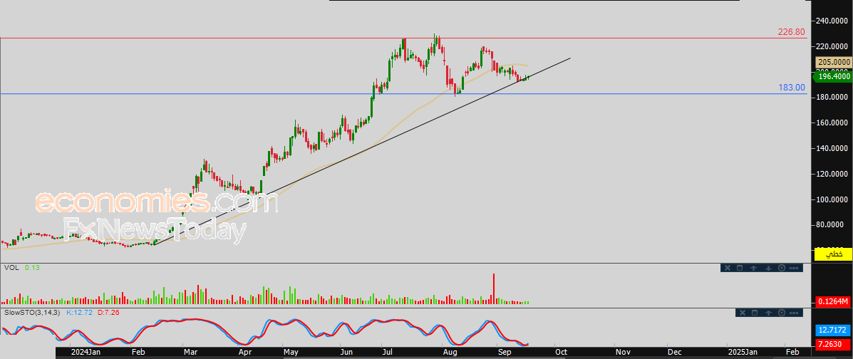853x359 pixels.
Task: Click the tall red volume spike bar
Action: pyautogui.click(x=493, y=288)
